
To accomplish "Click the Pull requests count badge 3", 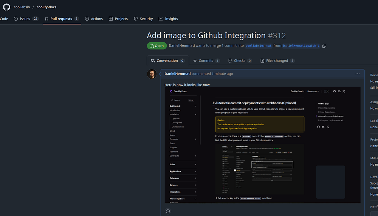I will click(x=76, y=19).
